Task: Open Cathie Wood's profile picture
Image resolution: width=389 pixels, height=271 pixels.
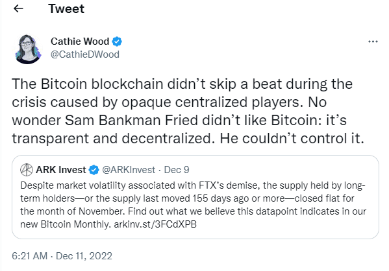Action: tap(28, 49)
